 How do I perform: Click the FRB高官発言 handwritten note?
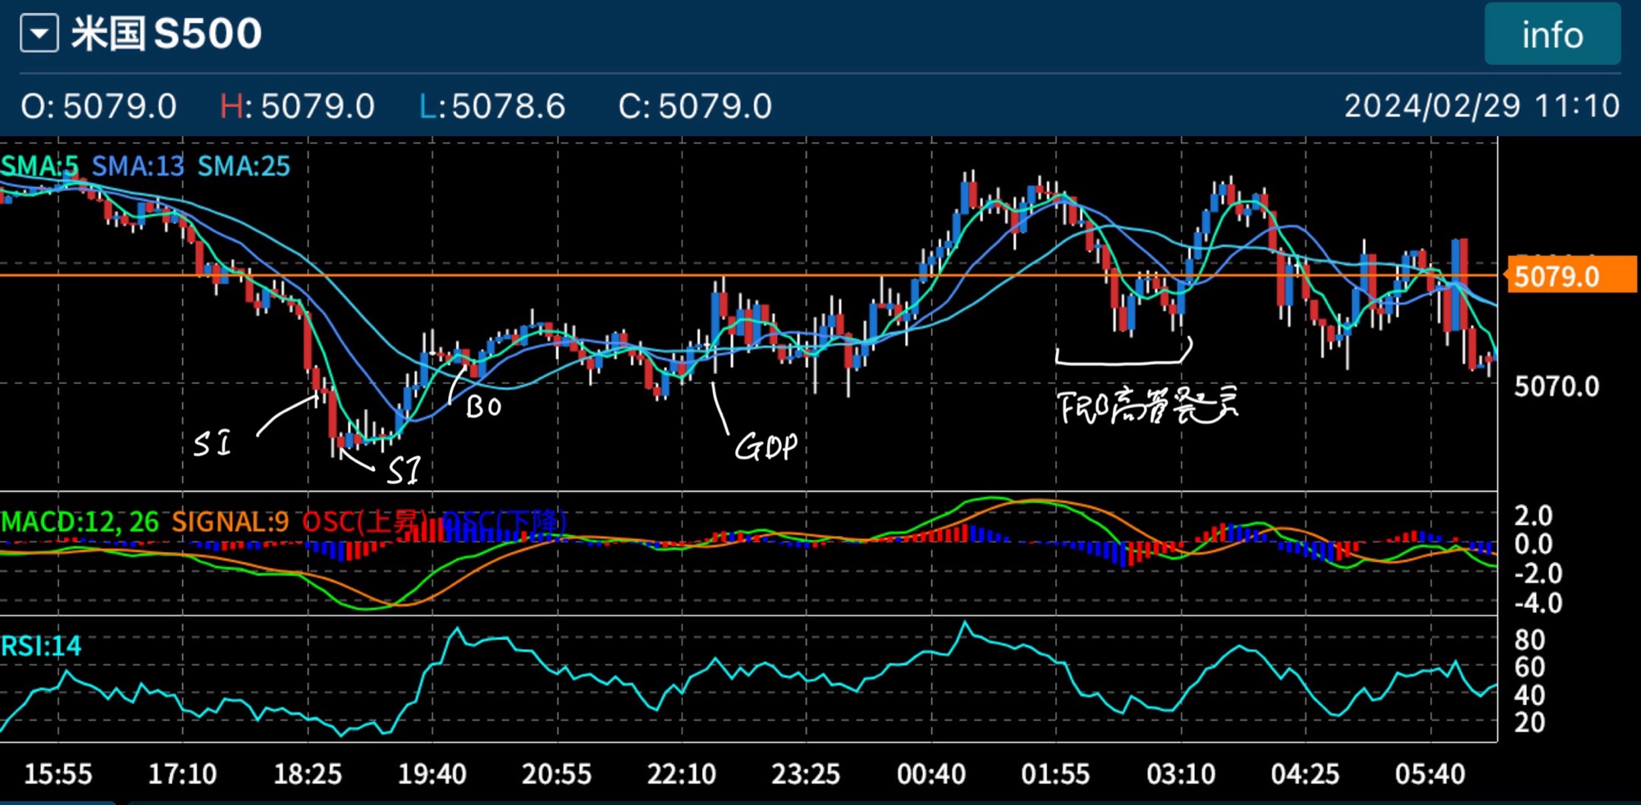coord(1147,405)
